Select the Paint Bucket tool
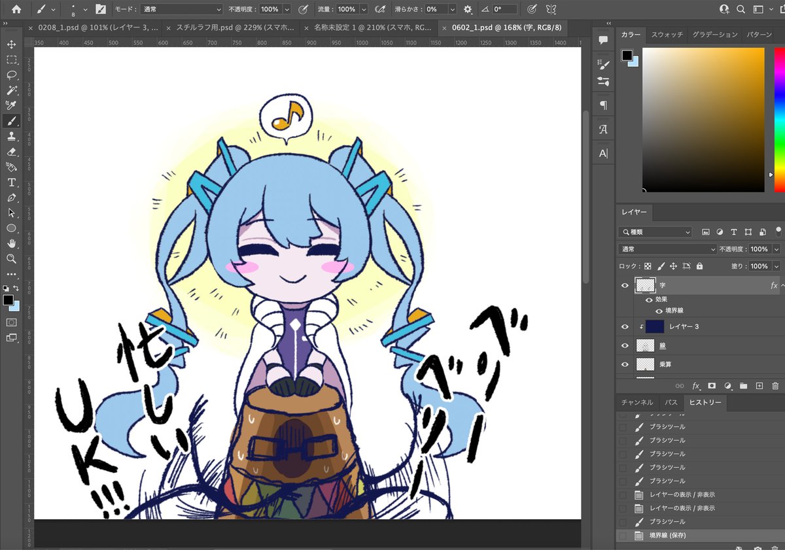The image size is (785, 550). point(11,167)
